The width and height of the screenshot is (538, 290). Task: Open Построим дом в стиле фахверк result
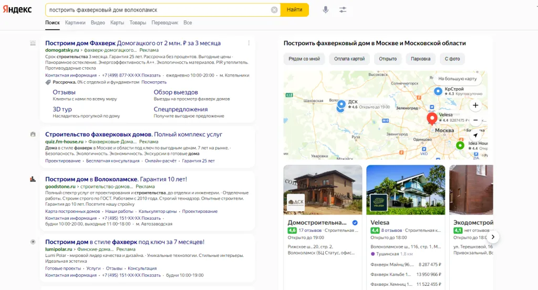(x=125, y=242)
